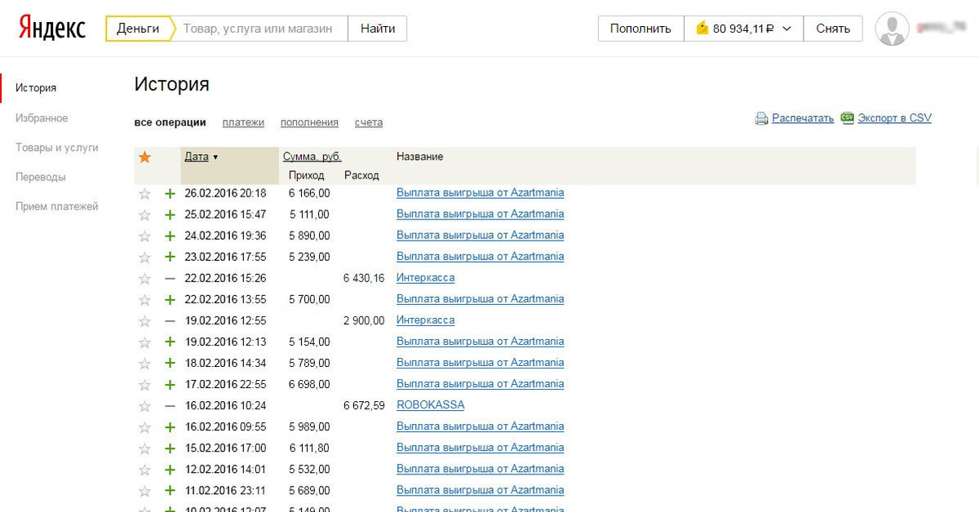The width and height of the screenshot is (979, 512).
Task: Switch to the пополнения filter tab
Action: pyautogui.click(x=309, y=122)
